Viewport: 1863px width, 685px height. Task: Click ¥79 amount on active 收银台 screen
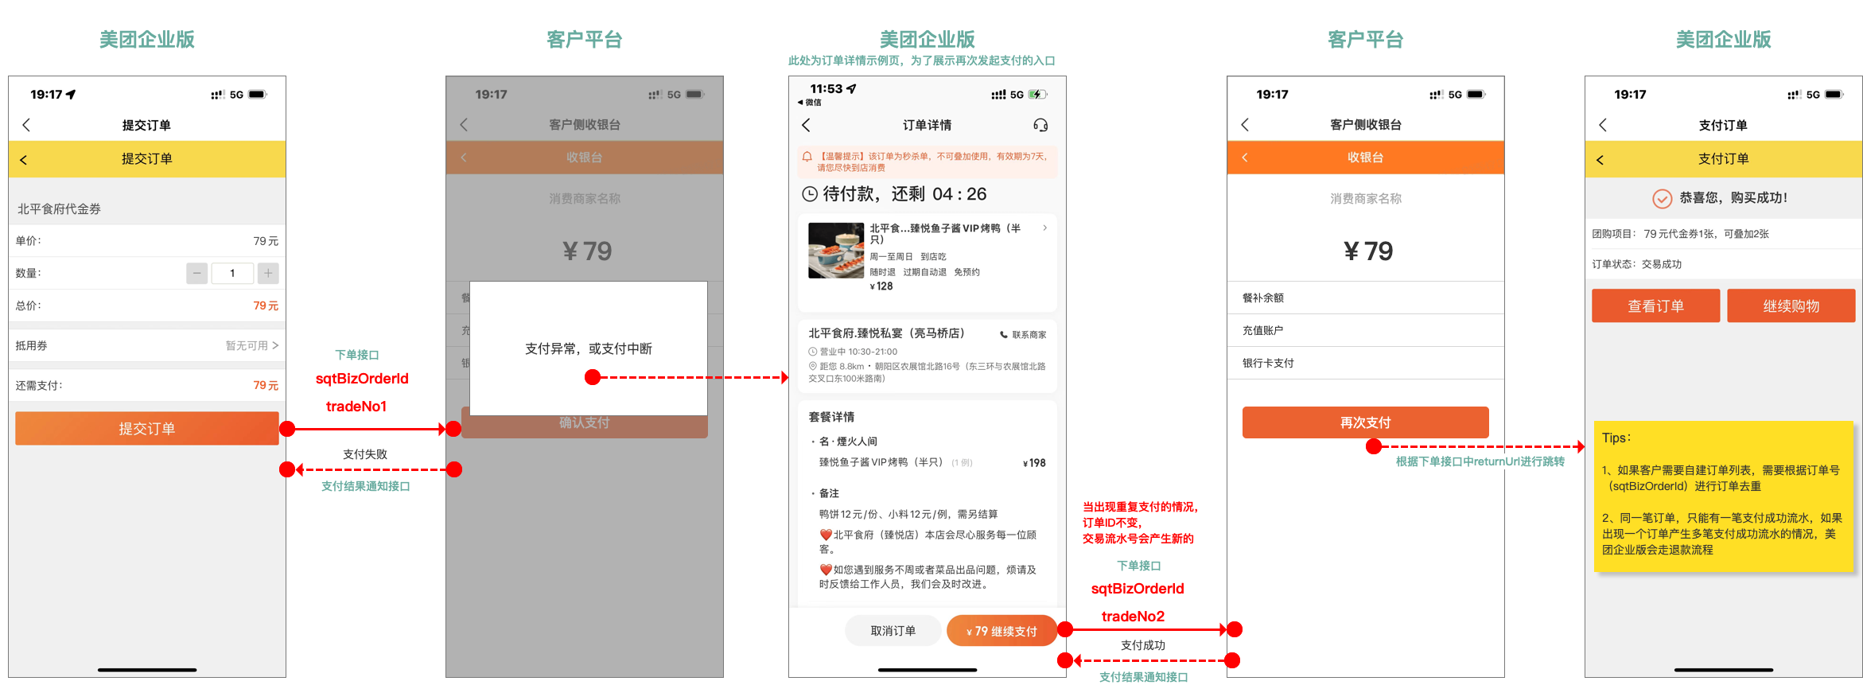click(x=1368, y=251)
